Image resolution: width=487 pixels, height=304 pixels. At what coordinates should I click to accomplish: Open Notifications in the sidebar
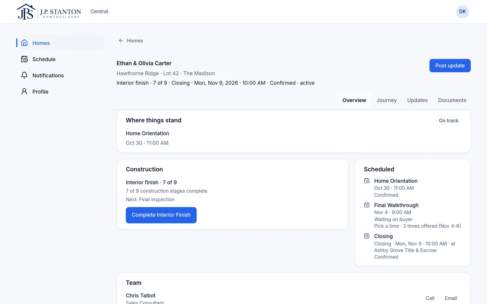pos(60,75)
